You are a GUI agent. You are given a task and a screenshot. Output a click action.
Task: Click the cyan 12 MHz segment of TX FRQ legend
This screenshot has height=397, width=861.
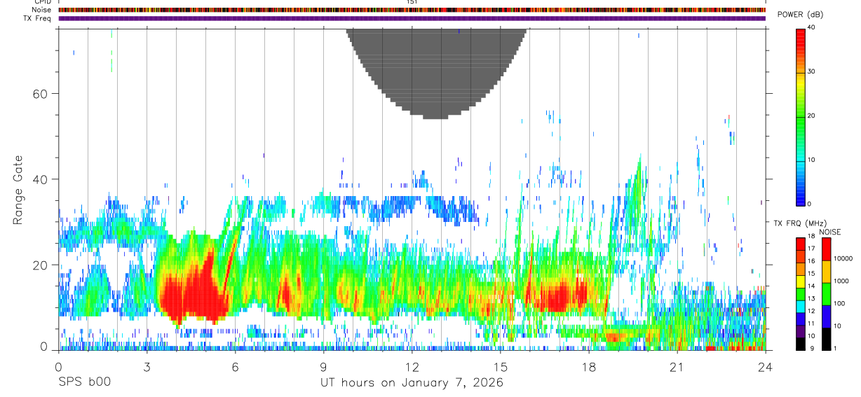[800, 307]
